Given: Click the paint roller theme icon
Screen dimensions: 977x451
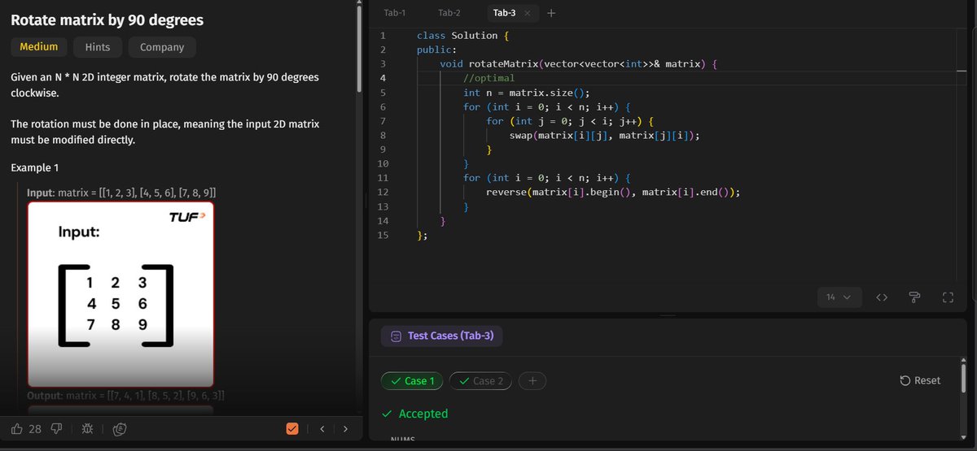Looking at the screenshot, I should point(913,297).
